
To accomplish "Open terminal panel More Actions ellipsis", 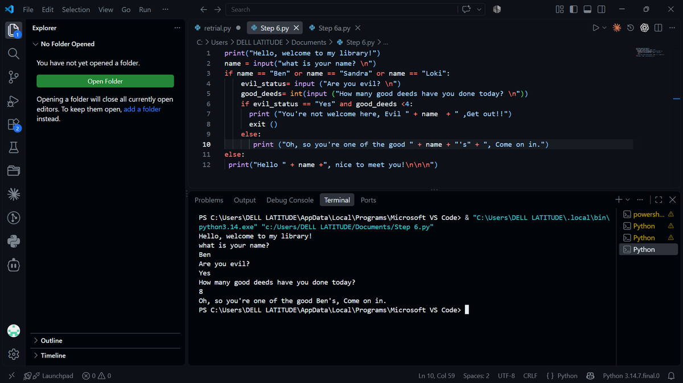I will click(x=640, y=199).
